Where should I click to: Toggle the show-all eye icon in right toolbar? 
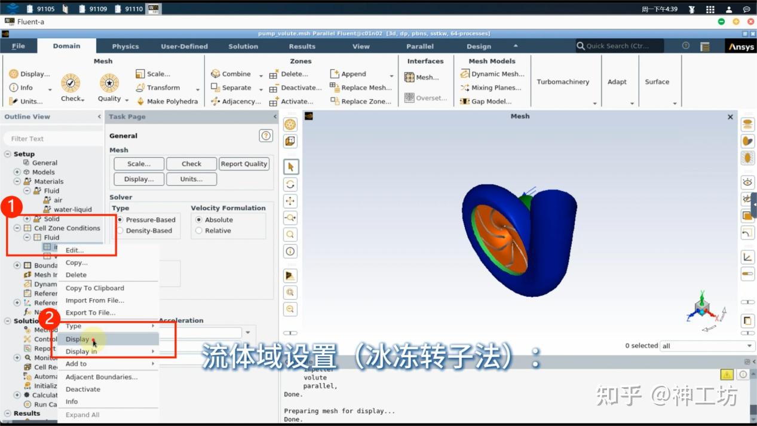click(747, 182)
